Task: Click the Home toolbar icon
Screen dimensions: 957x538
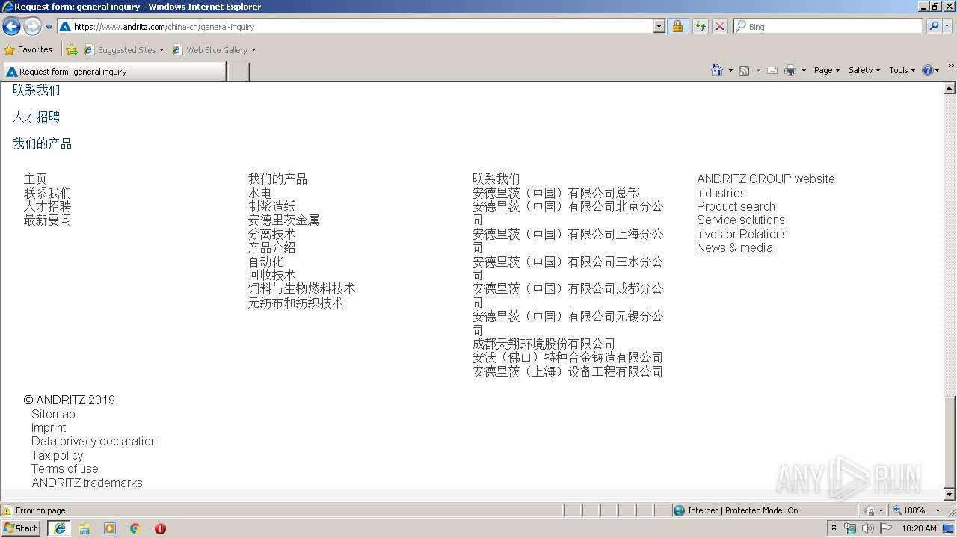Action: (x=716, y=70)
